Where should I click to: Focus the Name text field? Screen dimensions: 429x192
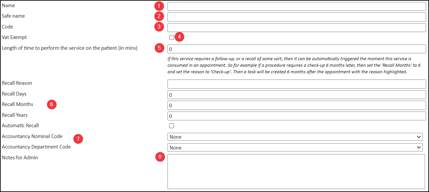[x=296, y=6]
